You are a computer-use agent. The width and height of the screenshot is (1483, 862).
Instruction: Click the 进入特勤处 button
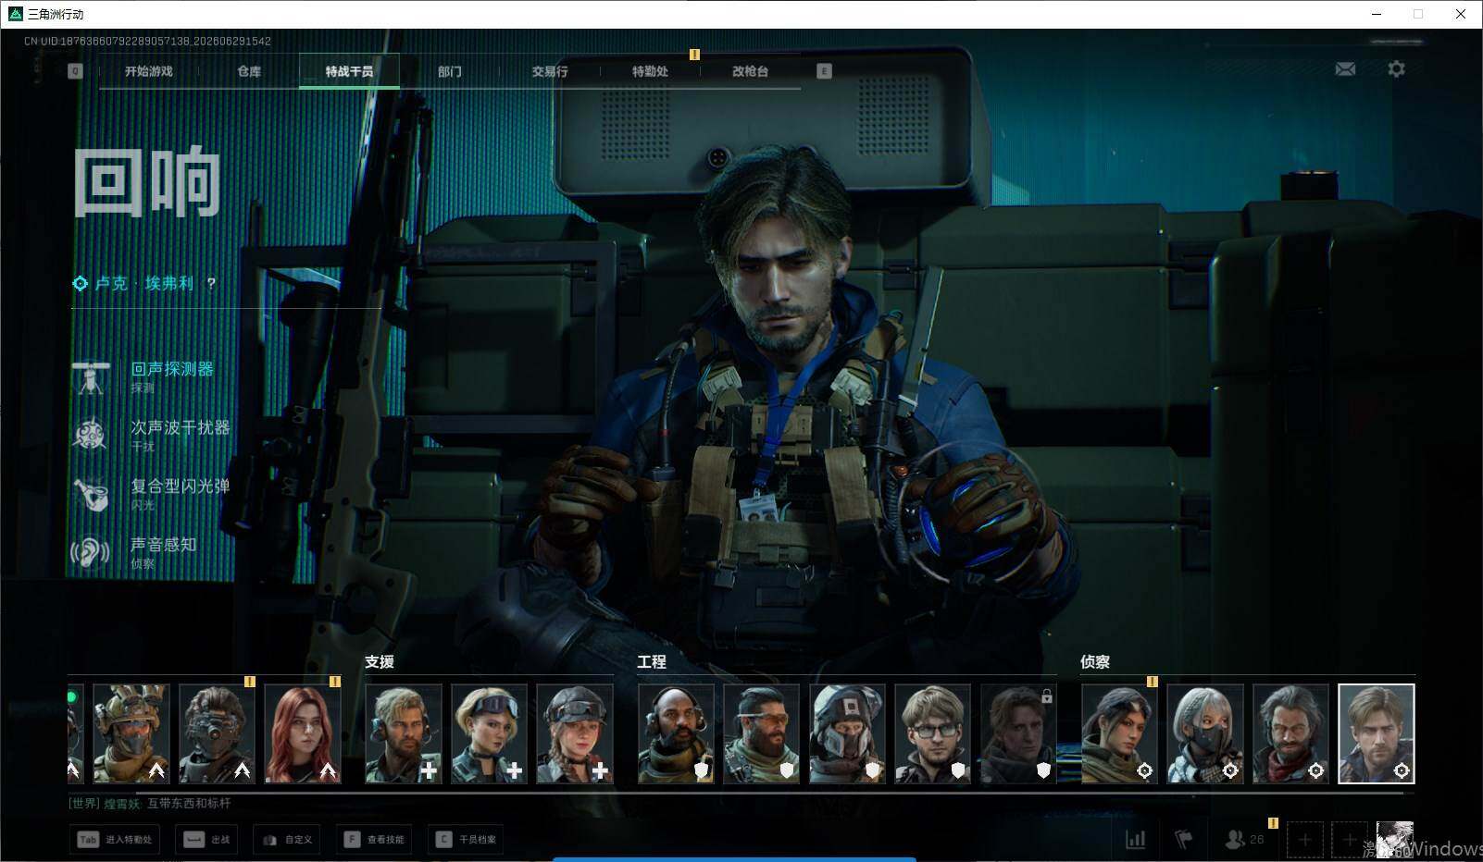coord(115,839)
